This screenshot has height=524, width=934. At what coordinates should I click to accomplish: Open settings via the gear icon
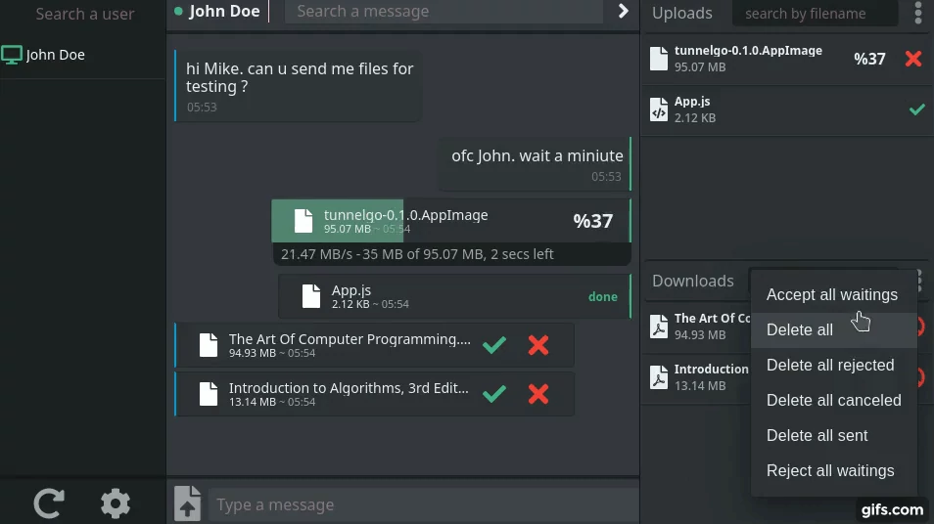point(115,503)
